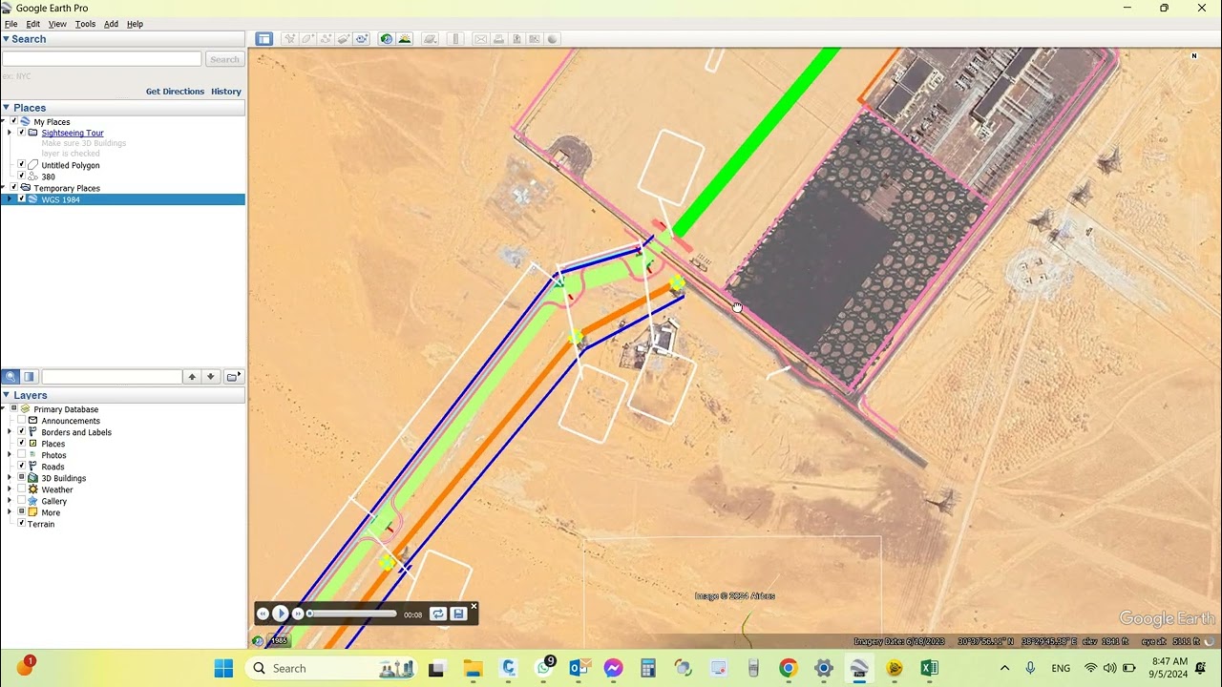1222x687 pixels.
Task: Open the View menu
Action: pos(57,24)
